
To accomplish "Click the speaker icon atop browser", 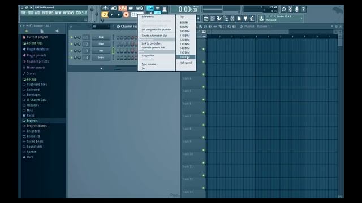I will tap(57, 31).
